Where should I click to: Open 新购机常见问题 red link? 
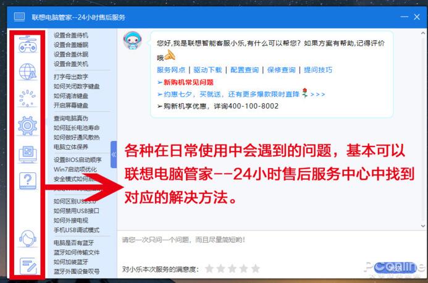pos(188,82)
